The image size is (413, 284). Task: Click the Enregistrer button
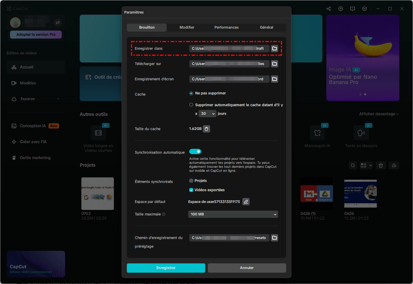tap(166, 268)
